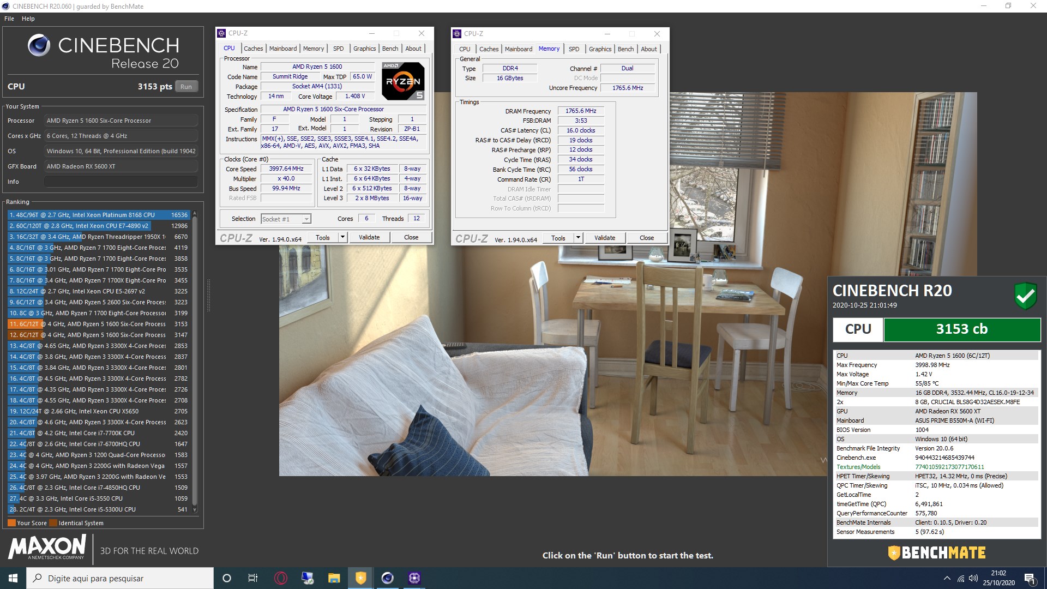Screen dimensions: 1047x589
Task: Open About tab in left CPU-Z window
Action: [413, 49]
